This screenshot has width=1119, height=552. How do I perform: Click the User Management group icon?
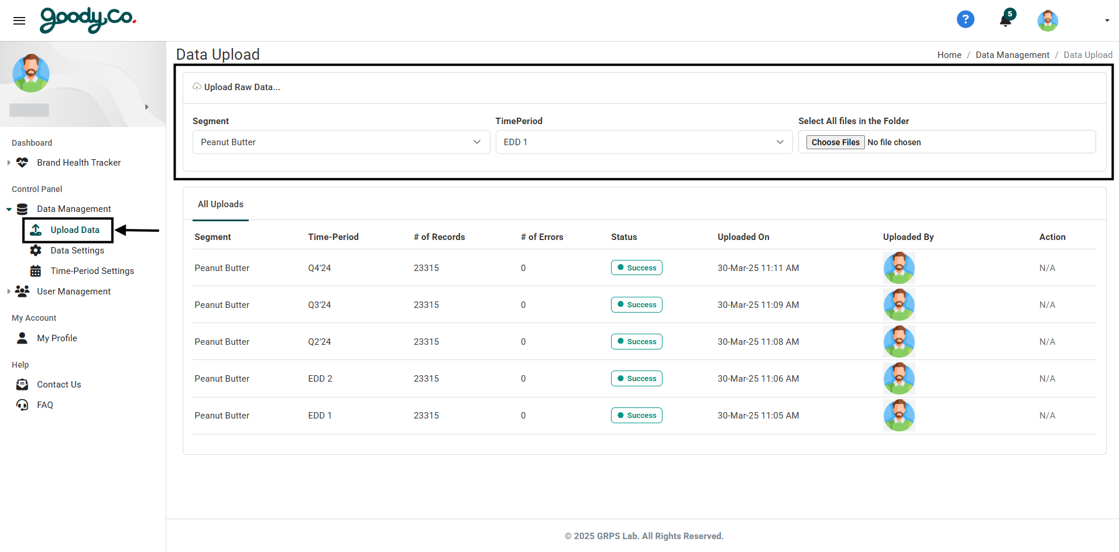(22, 291)
